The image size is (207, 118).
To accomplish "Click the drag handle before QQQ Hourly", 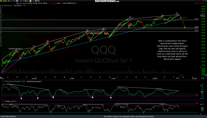I will click(3, 5).
